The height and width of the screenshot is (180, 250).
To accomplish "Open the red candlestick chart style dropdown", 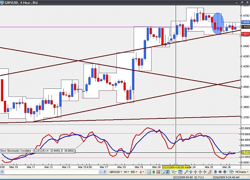I will coord(142,172).
